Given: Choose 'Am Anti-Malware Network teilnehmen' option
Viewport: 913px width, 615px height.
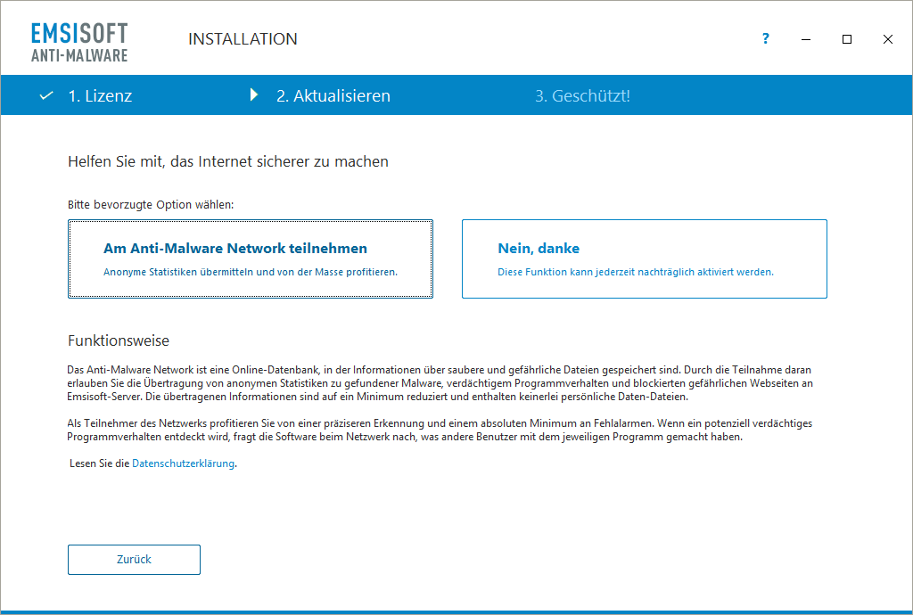Looking at the screenshot, I should click(x=251, y=258).
